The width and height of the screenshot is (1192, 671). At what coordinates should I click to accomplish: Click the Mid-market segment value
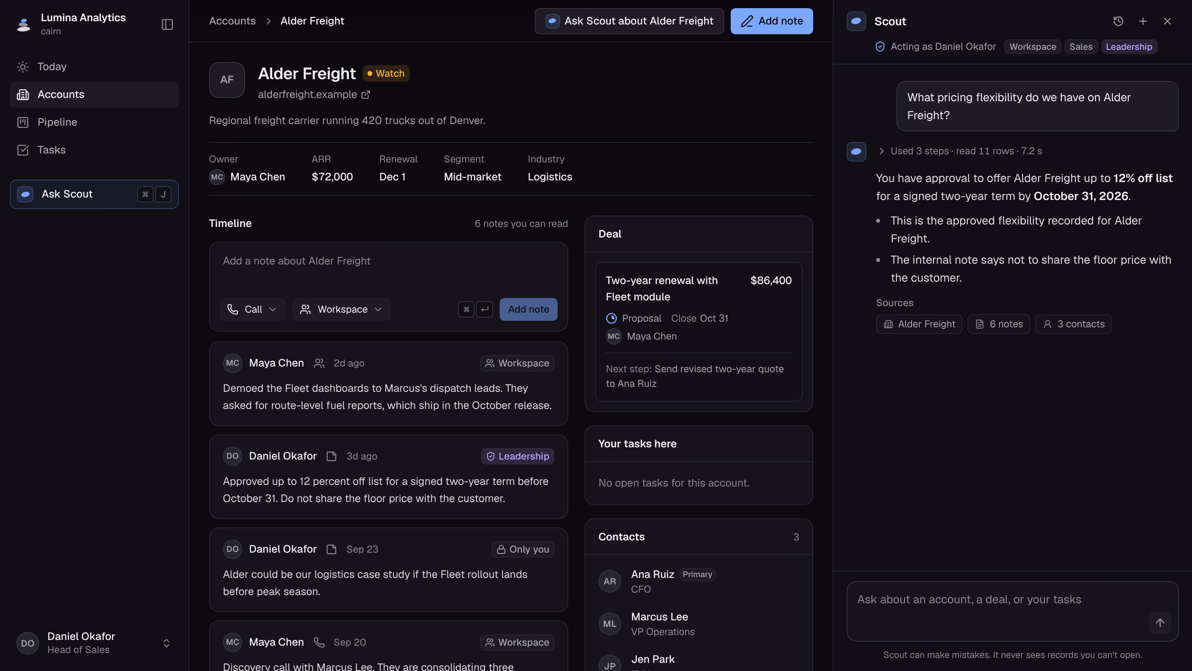(x=472, y=177)
